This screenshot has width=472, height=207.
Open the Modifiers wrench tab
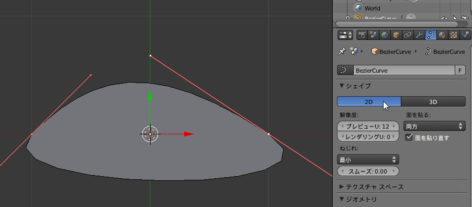point(419,35)
